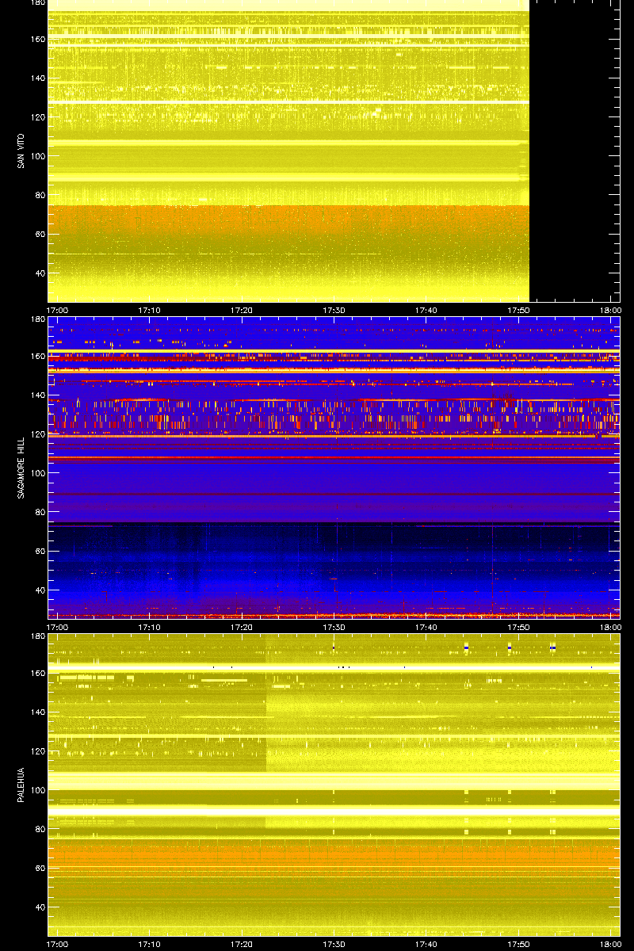Click 17:10 time label under San Vito plot
The image size is (634, 951).
tap(149, 310)
